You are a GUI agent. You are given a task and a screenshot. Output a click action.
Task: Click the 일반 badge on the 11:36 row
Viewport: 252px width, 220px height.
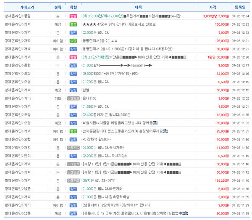click(x=73, y=189)
